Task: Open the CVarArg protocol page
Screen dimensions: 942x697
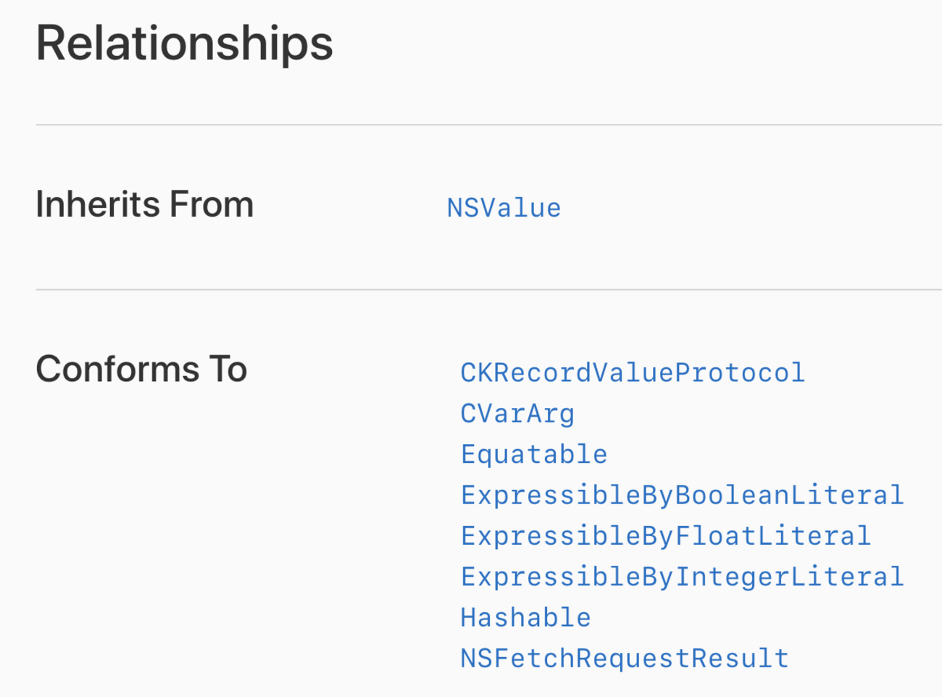Action: 517,414
